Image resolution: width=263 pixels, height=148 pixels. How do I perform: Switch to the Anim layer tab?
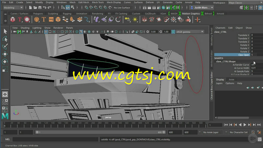pyautogui.click(x=231, y=80)
